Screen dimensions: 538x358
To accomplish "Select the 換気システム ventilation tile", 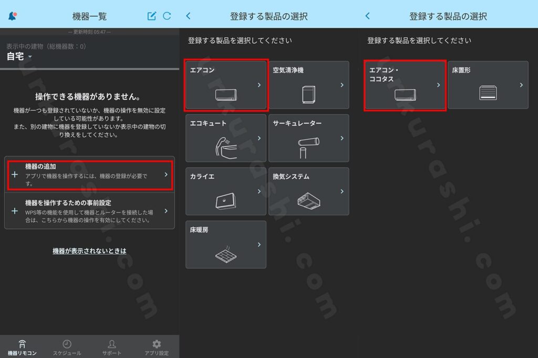I will point(308,191).
